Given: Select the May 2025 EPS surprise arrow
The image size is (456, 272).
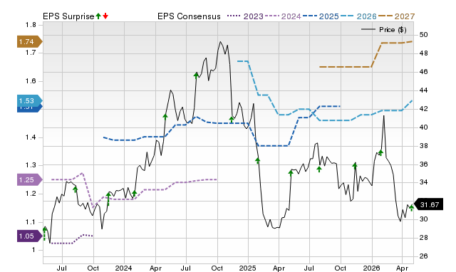Looking at the screenshot, I should [291, 173].
